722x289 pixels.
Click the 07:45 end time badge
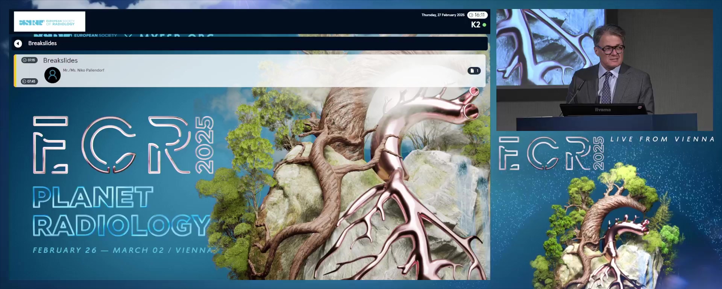pos(29,81)
